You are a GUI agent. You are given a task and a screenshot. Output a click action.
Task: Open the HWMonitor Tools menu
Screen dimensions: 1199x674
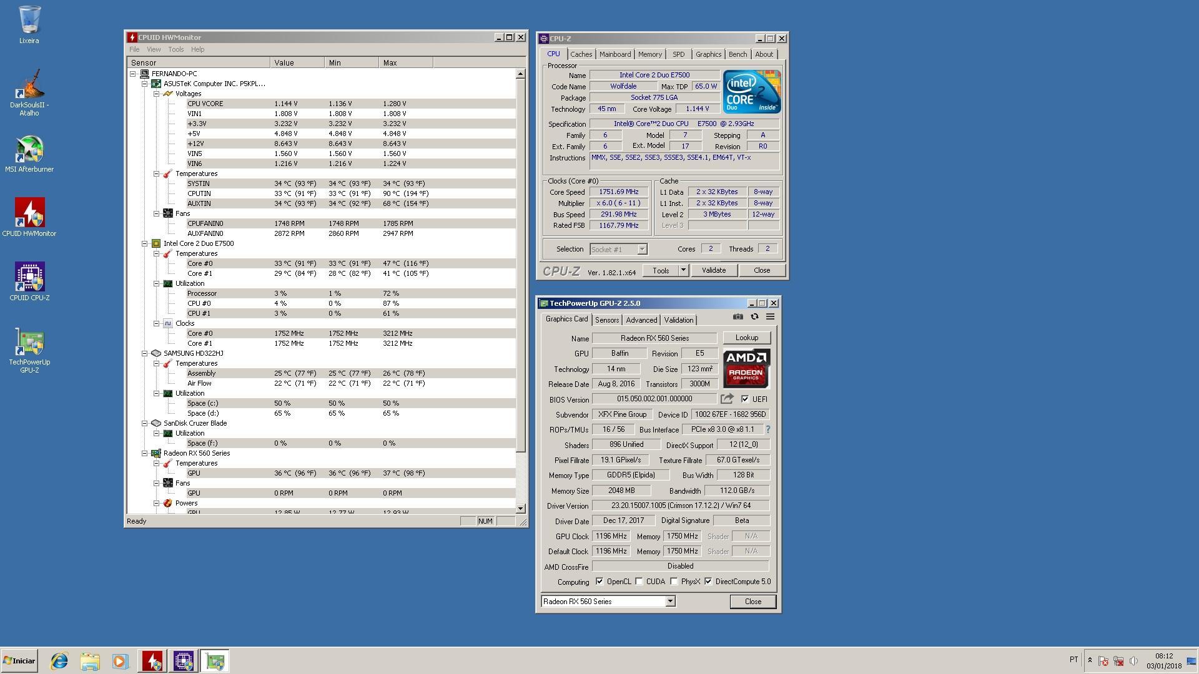[x=176, y=49]
